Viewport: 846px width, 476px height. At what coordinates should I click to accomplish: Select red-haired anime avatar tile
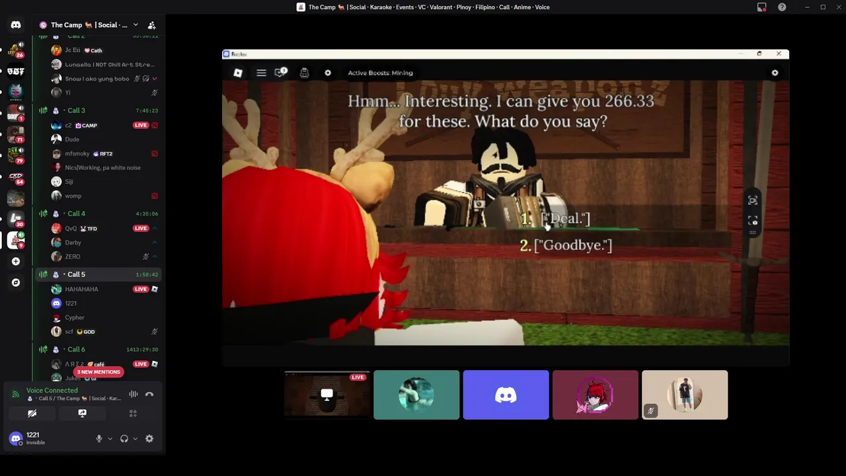click(596, 395)
